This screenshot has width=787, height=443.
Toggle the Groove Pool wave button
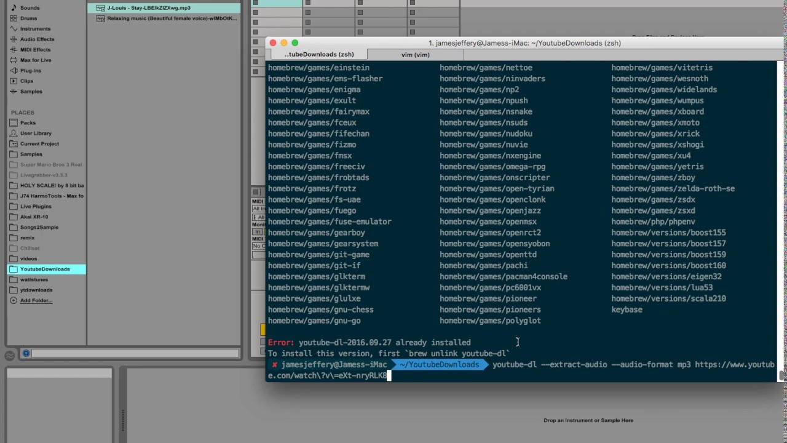tap(10, 356)
